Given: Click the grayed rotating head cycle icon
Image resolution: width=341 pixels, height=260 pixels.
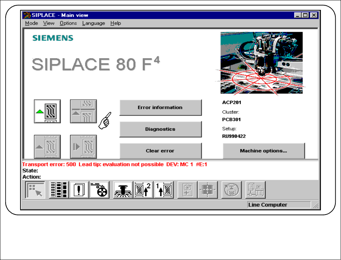Looking at the screenshot, I should pos(231,190).
